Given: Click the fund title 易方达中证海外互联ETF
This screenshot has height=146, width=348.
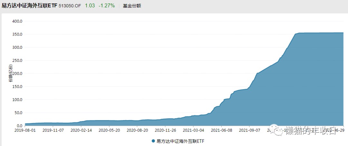Looking at the screenshot, I should coord(29,6).
